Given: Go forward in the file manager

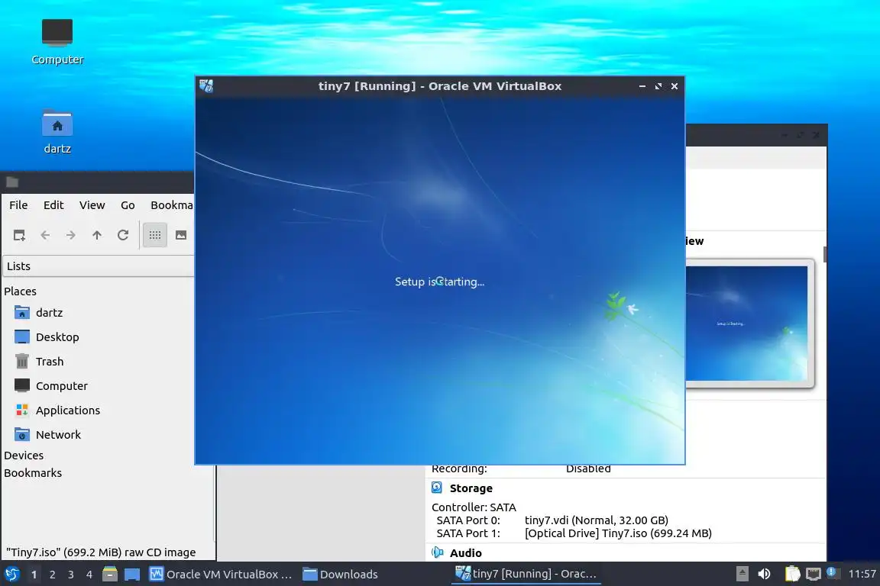Looking at the screenshot, I should point(71,235).
